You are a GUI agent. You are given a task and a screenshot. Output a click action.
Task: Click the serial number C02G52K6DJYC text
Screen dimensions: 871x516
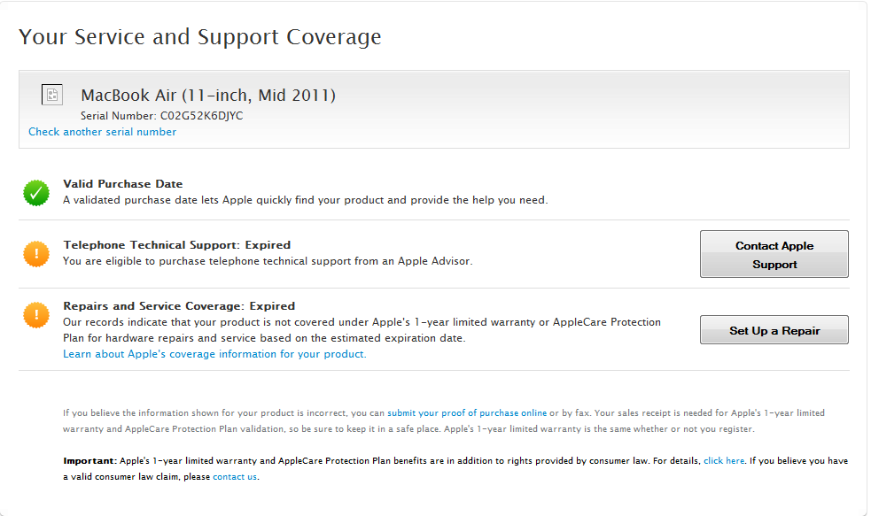201,116
